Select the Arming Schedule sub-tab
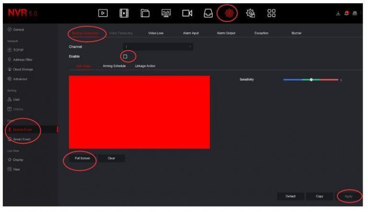This screenshot has height=212, width=368. coord(114,66)
